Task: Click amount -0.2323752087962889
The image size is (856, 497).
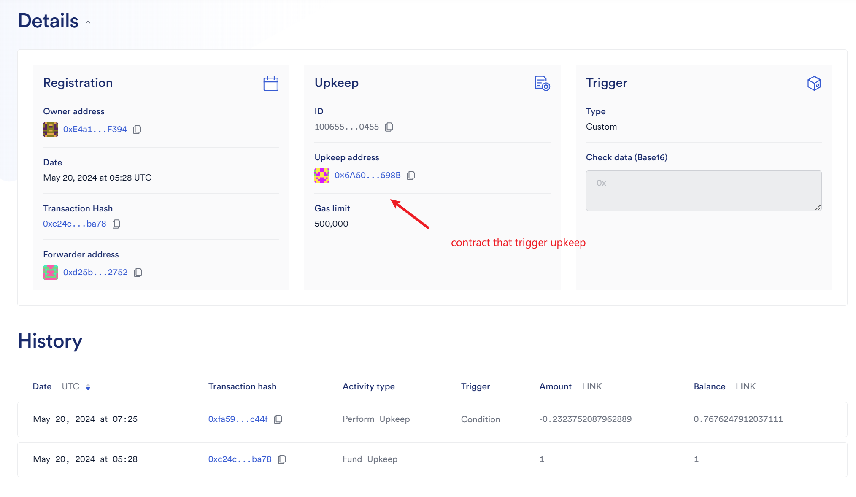Action: [585, 419]
